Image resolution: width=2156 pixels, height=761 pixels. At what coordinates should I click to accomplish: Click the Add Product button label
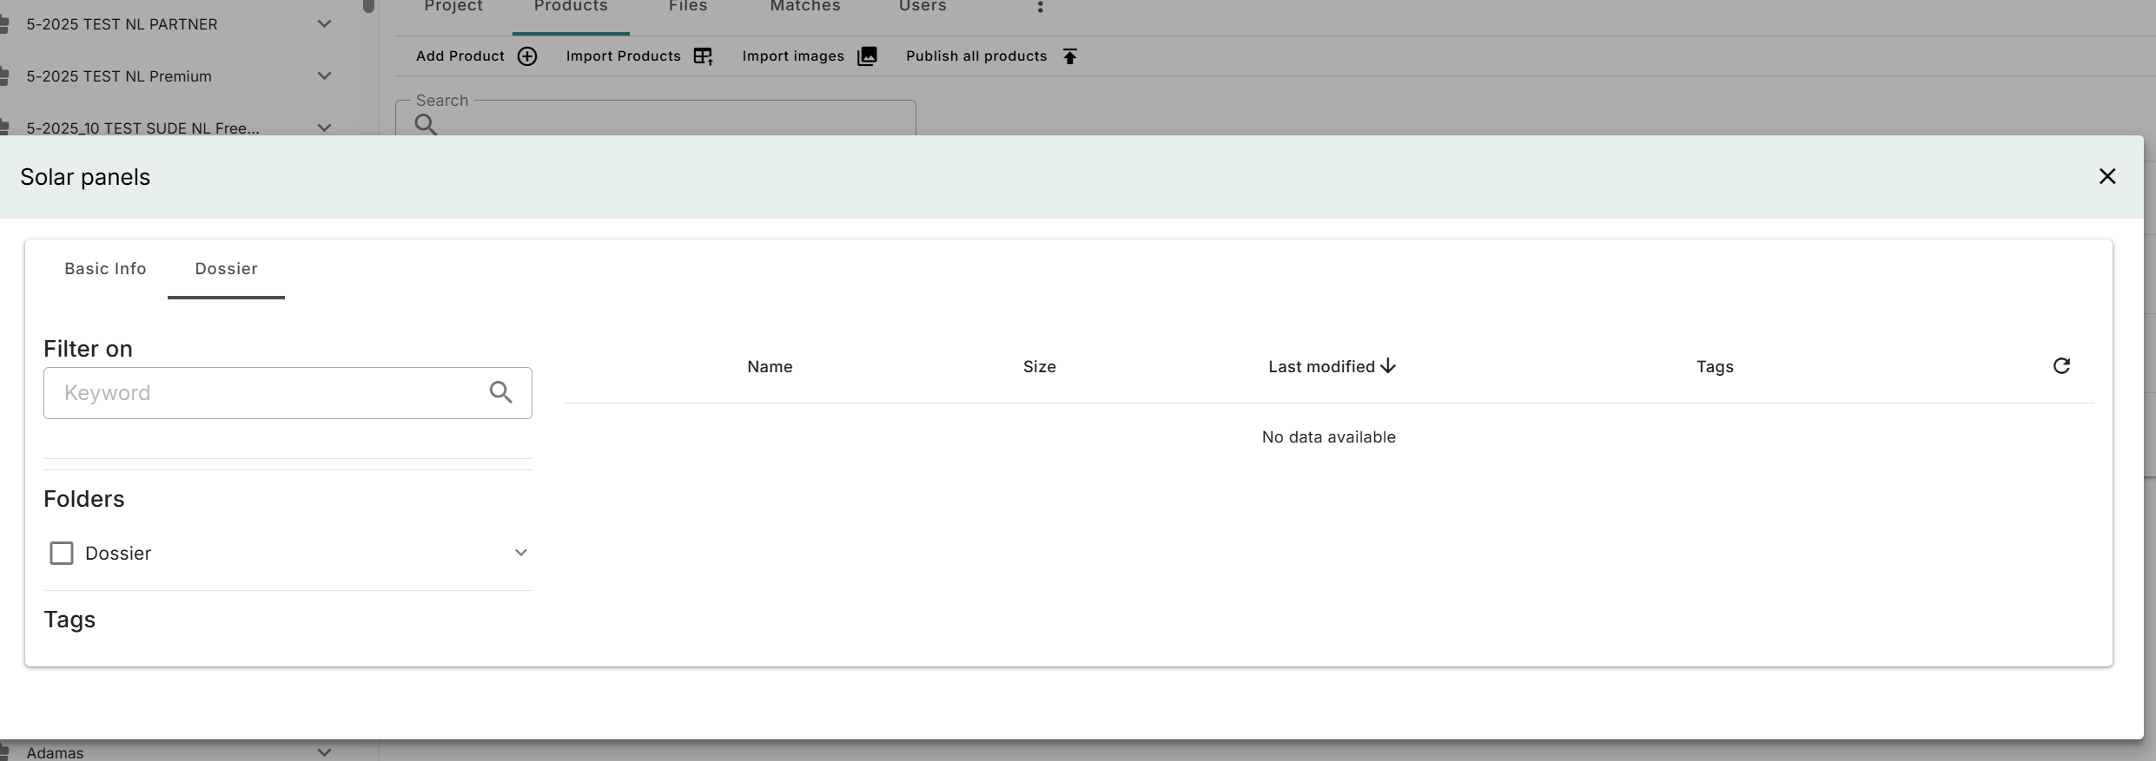tap(460, 56)
